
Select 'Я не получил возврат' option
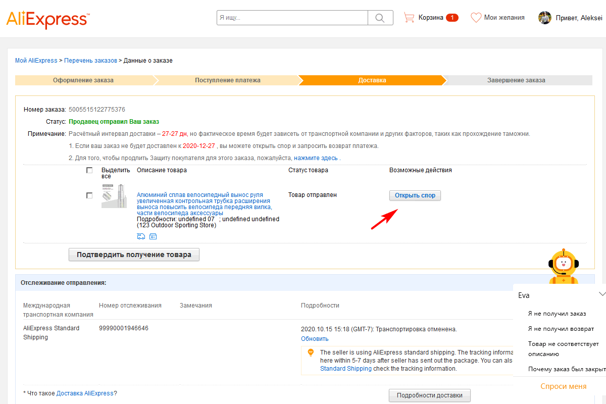(561, 329)
